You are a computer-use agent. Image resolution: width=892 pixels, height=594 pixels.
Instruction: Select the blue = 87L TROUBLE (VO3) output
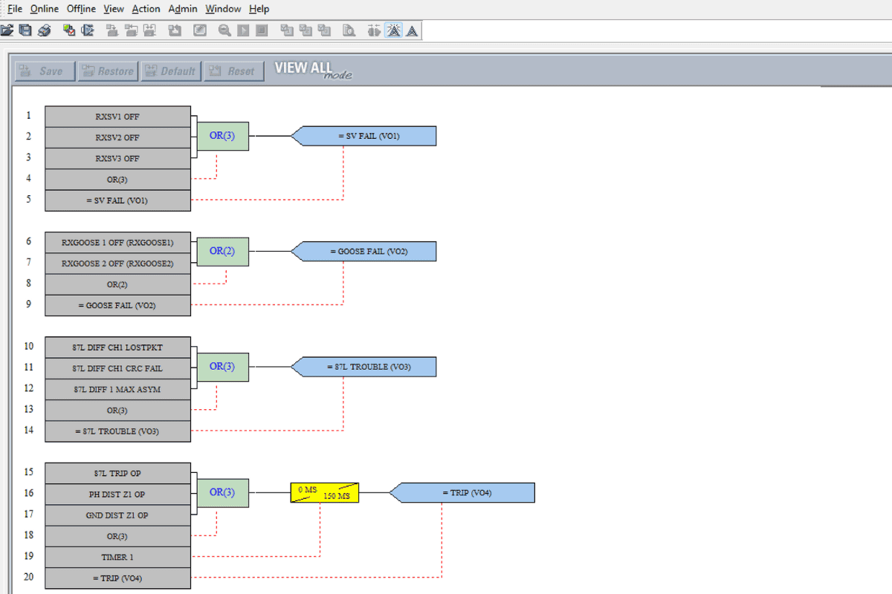363,366
